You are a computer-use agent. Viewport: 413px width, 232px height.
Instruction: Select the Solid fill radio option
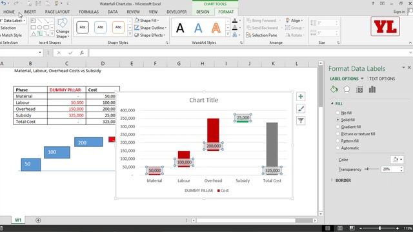337,120
